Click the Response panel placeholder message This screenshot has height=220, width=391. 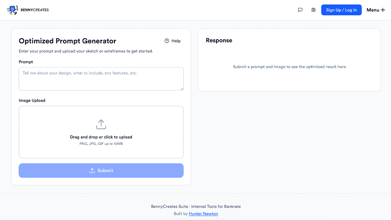[289, 67]
